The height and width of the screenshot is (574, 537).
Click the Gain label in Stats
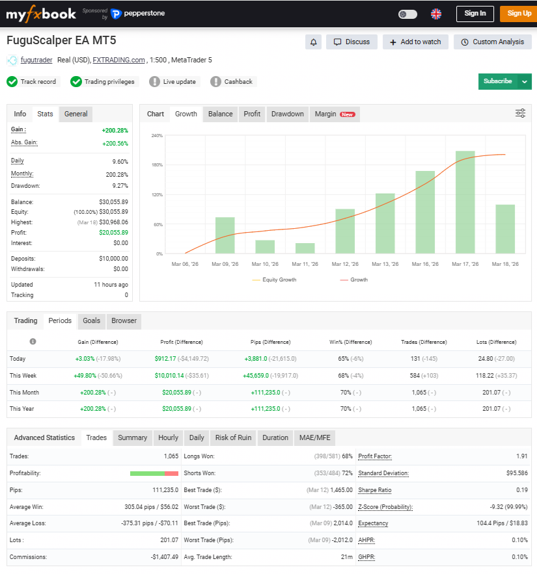click(x=18, y=129)
